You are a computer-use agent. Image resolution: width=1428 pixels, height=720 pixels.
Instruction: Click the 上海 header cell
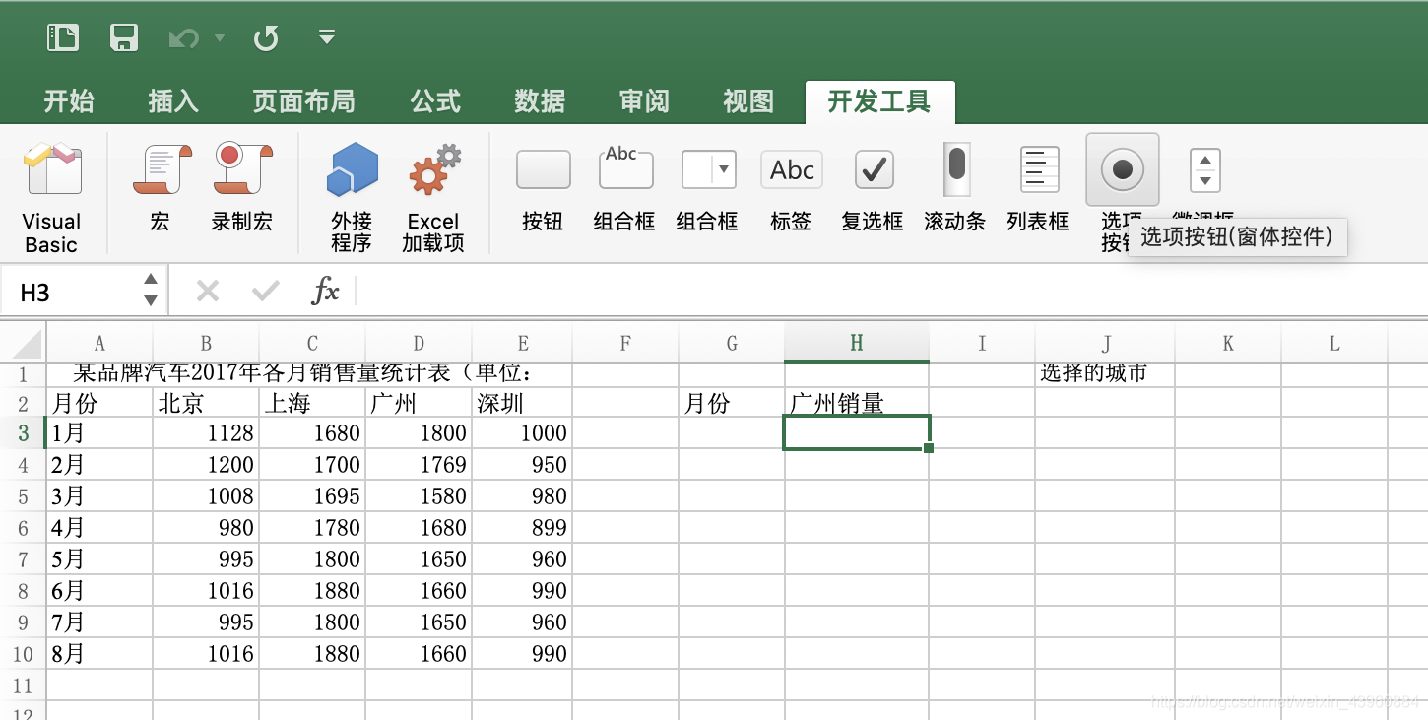point(312,403)
